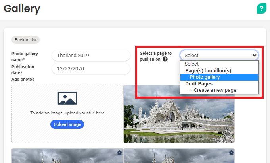The width and height of the screenshot is (270, 163).
Task: Expand the page selection dropdown arrow
Action: (x=254, y=56)
